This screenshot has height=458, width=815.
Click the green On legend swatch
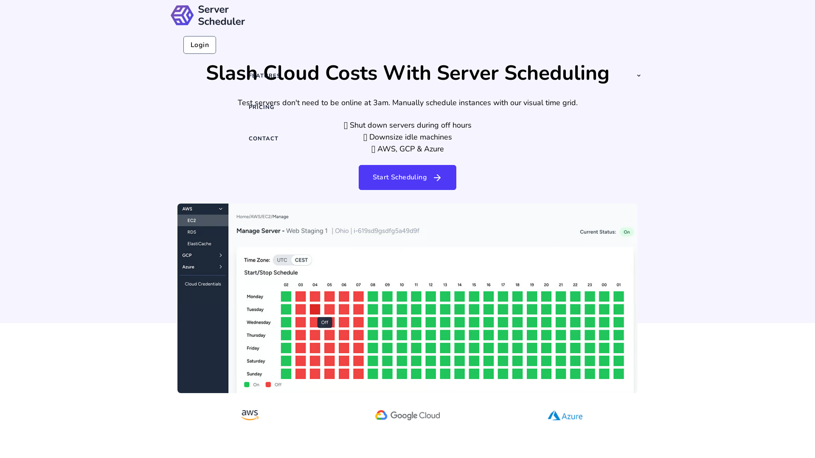[247, 385]
